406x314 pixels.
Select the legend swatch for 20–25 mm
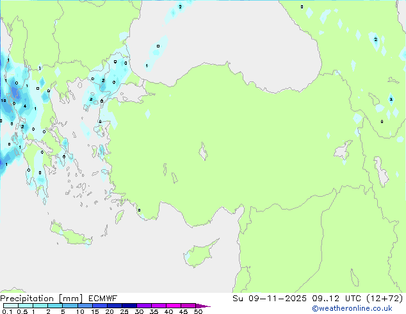coord(115,306)
